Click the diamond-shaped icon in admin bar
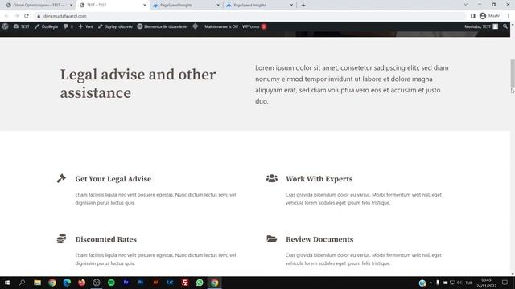Screen dimensions: 515x289 (196, 26)
